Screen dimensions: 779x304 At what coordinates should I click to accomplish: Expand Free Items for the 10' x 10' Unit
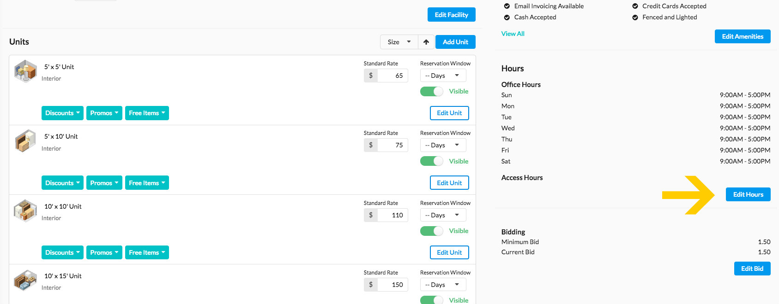pyautogui.click(x=147, y=252)
